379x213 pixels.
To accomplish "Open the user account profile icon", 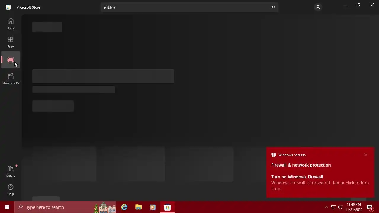I will [318, 7].
